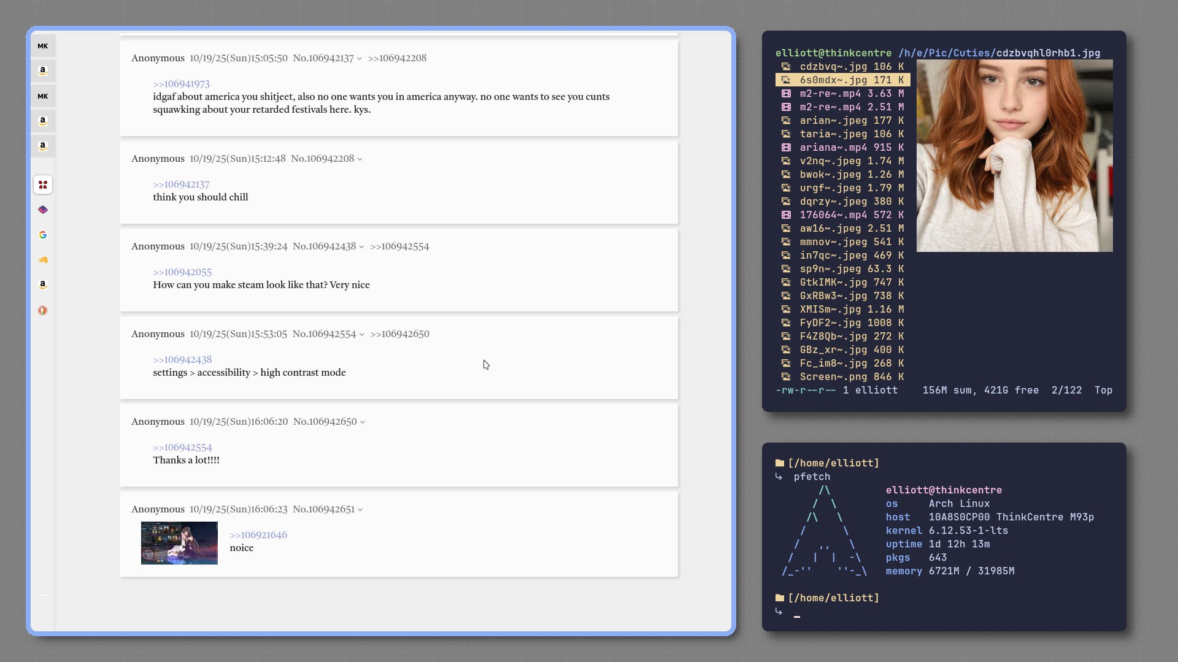
Task: Expand post menu arrow for No.106942208
Action: click(x=360, y=159)
